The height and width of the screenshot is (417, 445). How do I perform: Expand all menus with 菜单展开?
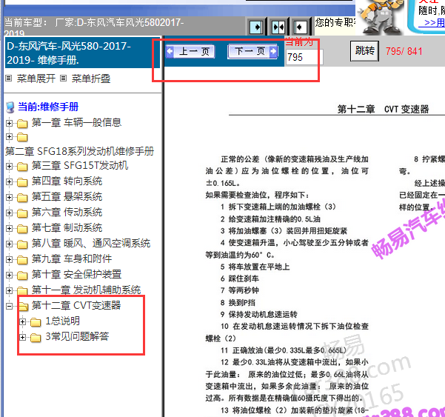pyautogui.click(x=36, y=79)
